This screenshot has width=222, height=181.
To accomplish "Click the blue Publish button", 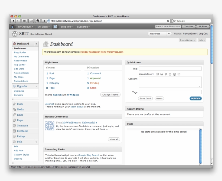I will [195, 99].
